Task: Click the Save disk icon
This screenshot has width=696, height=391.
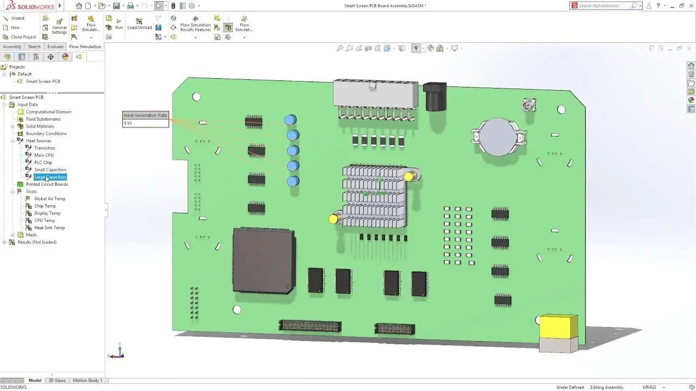Action: coord(116,6)
